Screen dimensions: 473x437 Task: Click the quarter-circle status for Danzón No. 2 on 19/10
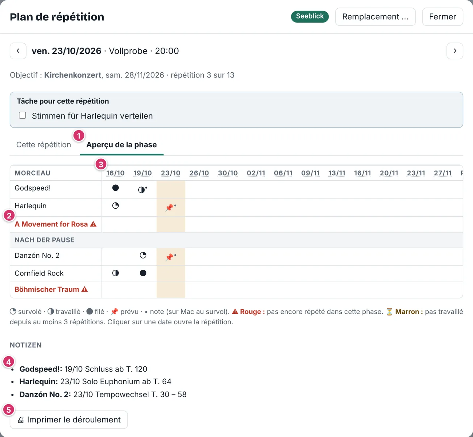[143, 255]
